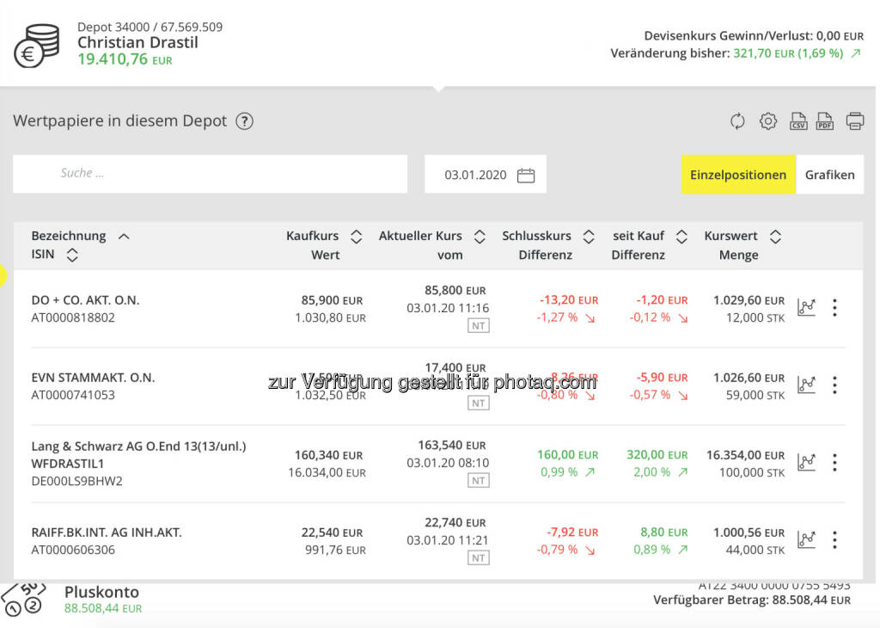Open more options for EVN STAMMAKT. O.N.
This screenshot has height=628, width=880.
(x=834, y=385)
